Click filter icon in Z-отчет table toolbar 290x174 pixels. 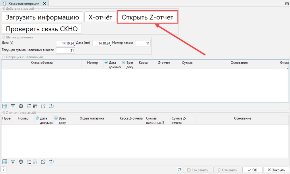[x=13, y=162]
